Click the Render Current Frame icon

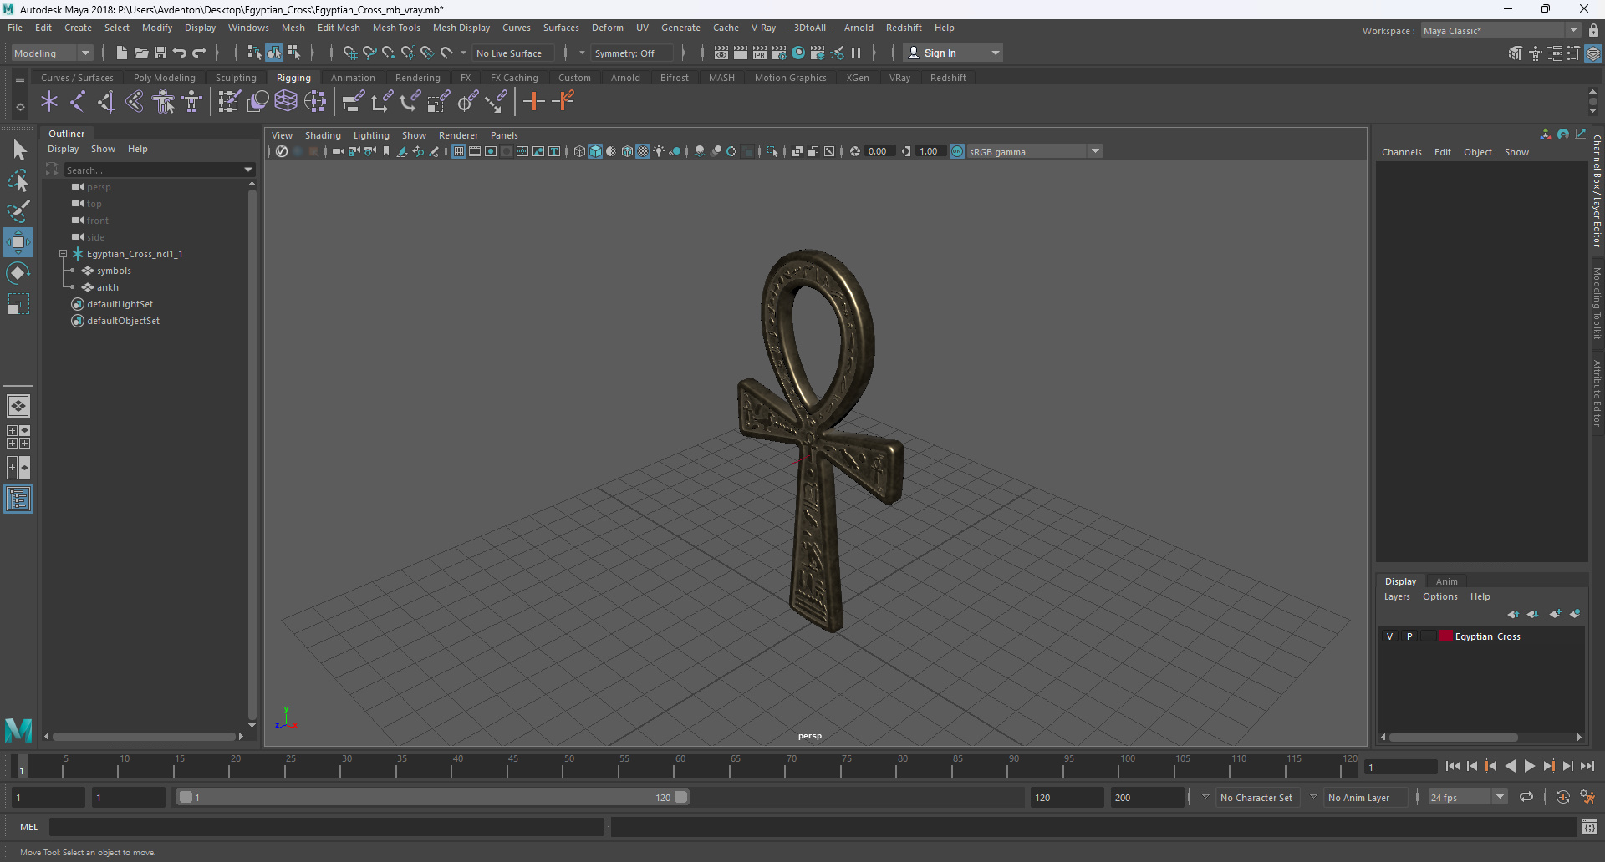coord(741,53)
